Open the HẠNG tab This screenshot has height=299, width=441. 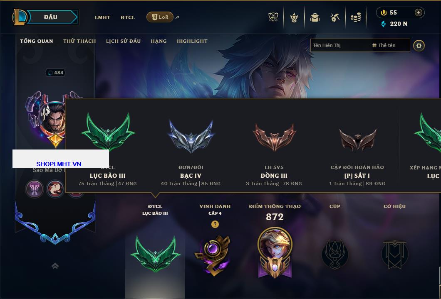coord(159,41)
